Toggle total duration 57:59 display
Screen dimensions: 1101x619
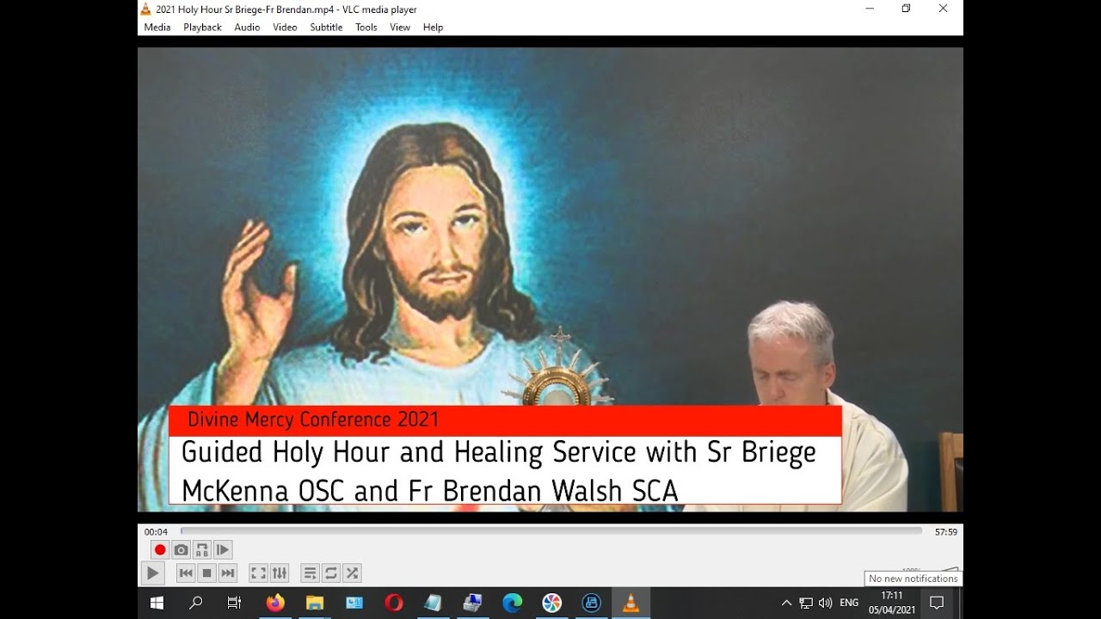pos(946,532)
